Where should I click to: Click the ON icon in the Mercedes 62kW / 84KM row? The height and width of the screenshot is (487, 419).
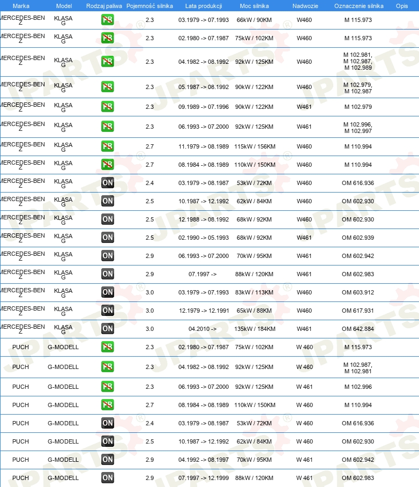107,201
